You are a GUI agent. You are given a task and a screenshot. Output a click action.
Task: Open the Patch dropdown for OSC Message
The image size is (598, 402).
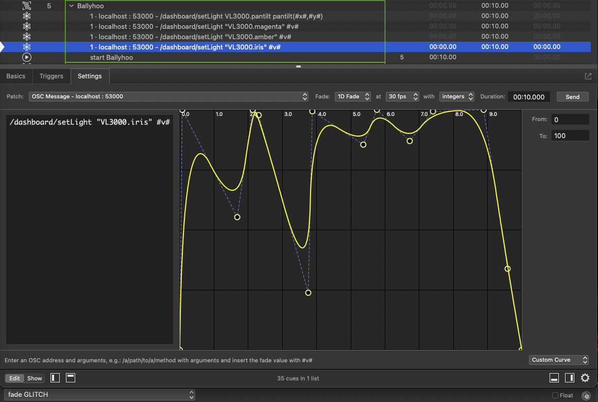coord(169,96)
